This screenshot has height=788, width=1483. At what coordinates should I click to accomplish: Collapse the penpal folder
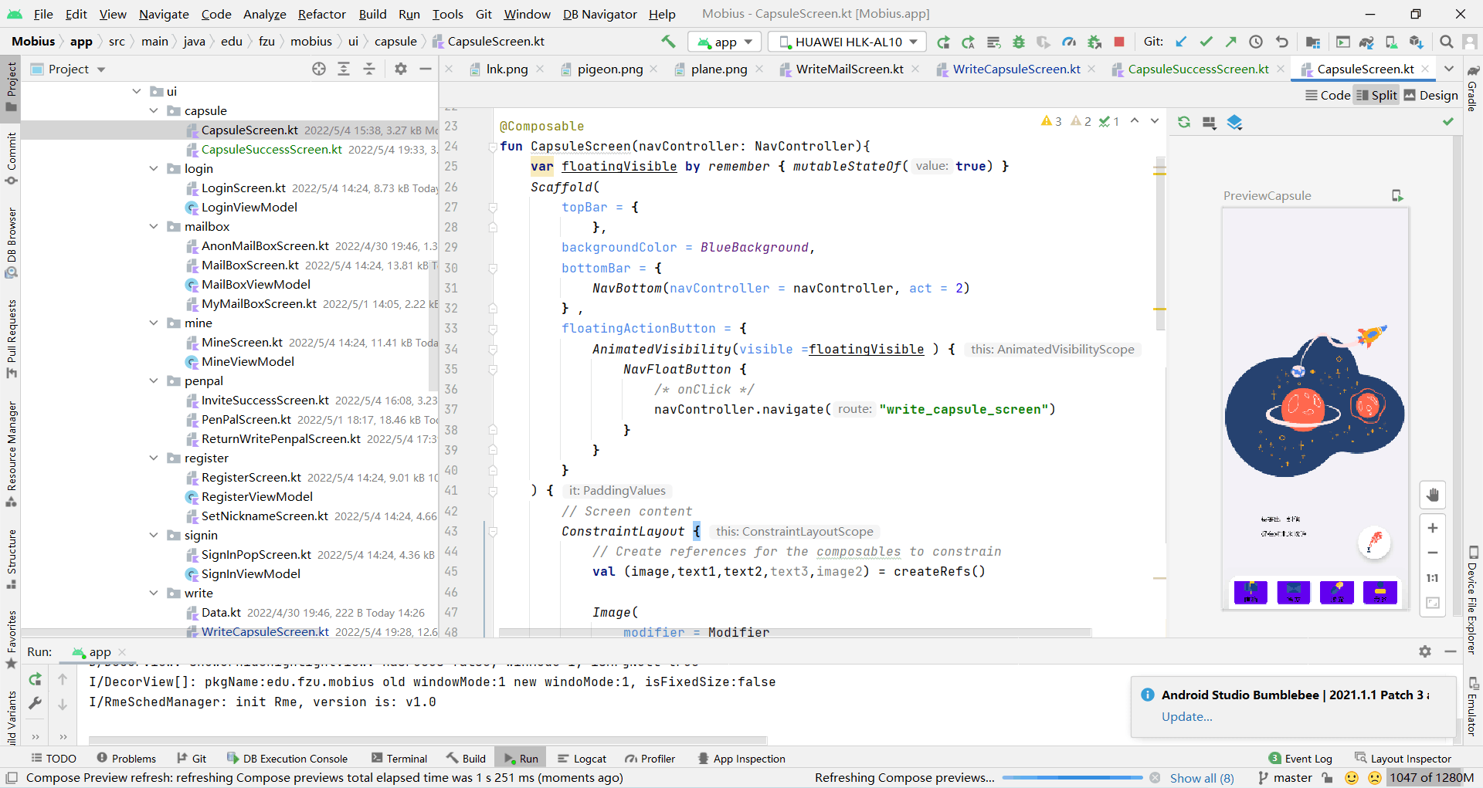(154, 380)
